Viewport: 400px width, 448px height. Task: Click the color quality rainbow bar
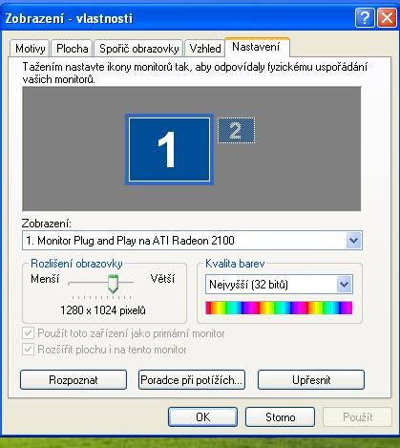pos(279,308)
